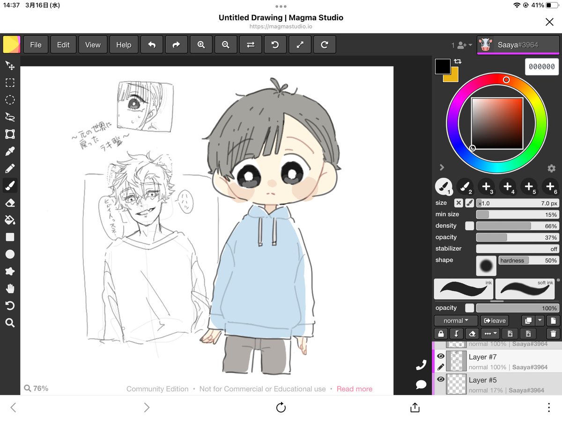
Task: Select the brush tool in the left toolbar
Action: pos(10,186)
